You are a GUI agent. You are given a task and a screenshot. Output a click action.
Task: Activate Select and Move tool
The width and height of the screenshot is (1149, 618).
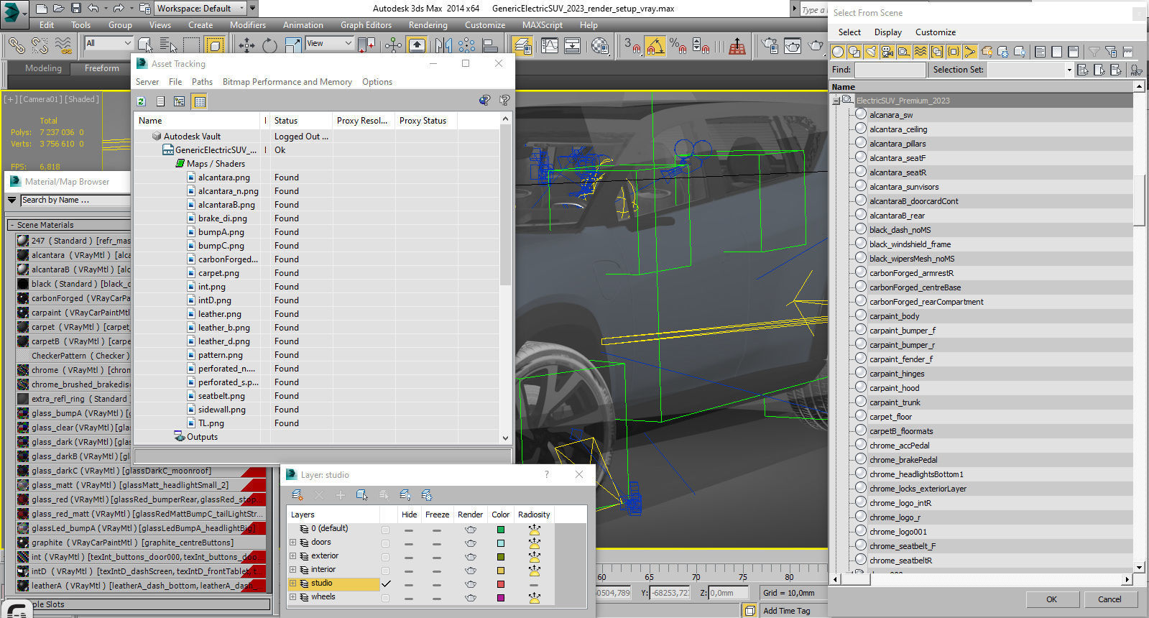click(x=246, y=45)
